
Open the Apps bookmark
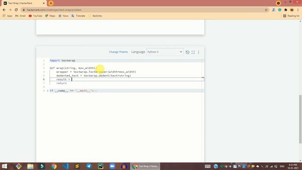pyautogui.click(x=8, y=16)
